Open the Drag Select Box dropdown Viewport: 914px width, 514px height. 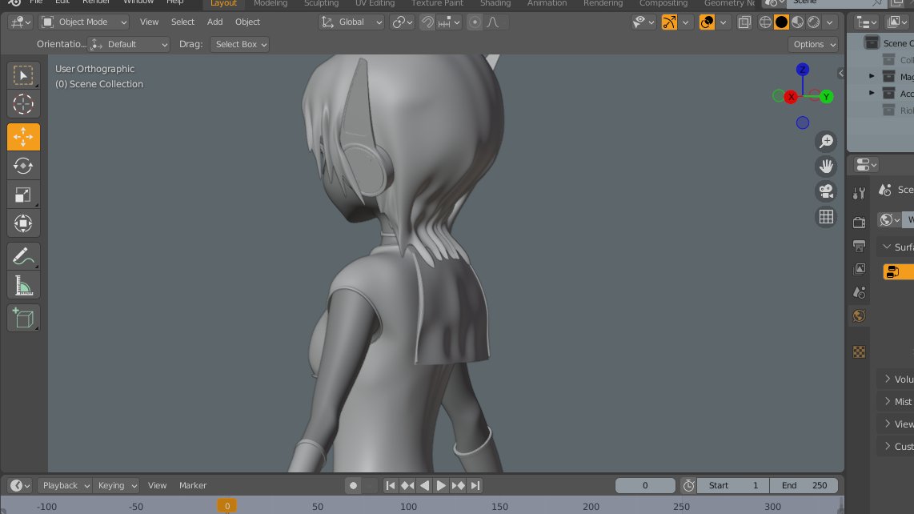[x=239, y=44]
